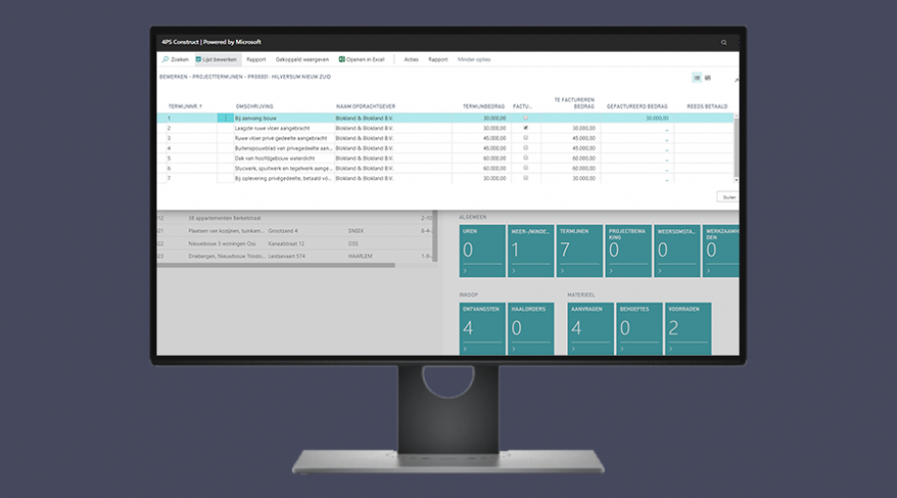Viewport: 897px width, 498px height.
Task: Open the Rapport menu after Acties
Action: (438, 60)
